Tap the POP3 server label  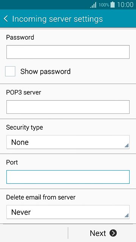pyautogui.click(x=23, y=92)
